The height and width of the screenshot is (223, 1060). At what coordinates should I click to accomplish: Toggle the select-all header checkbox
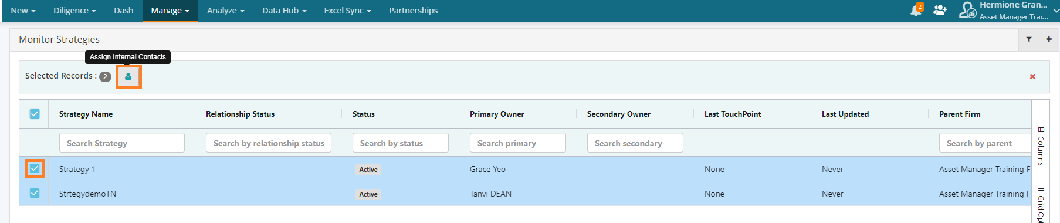pos(35,114)
